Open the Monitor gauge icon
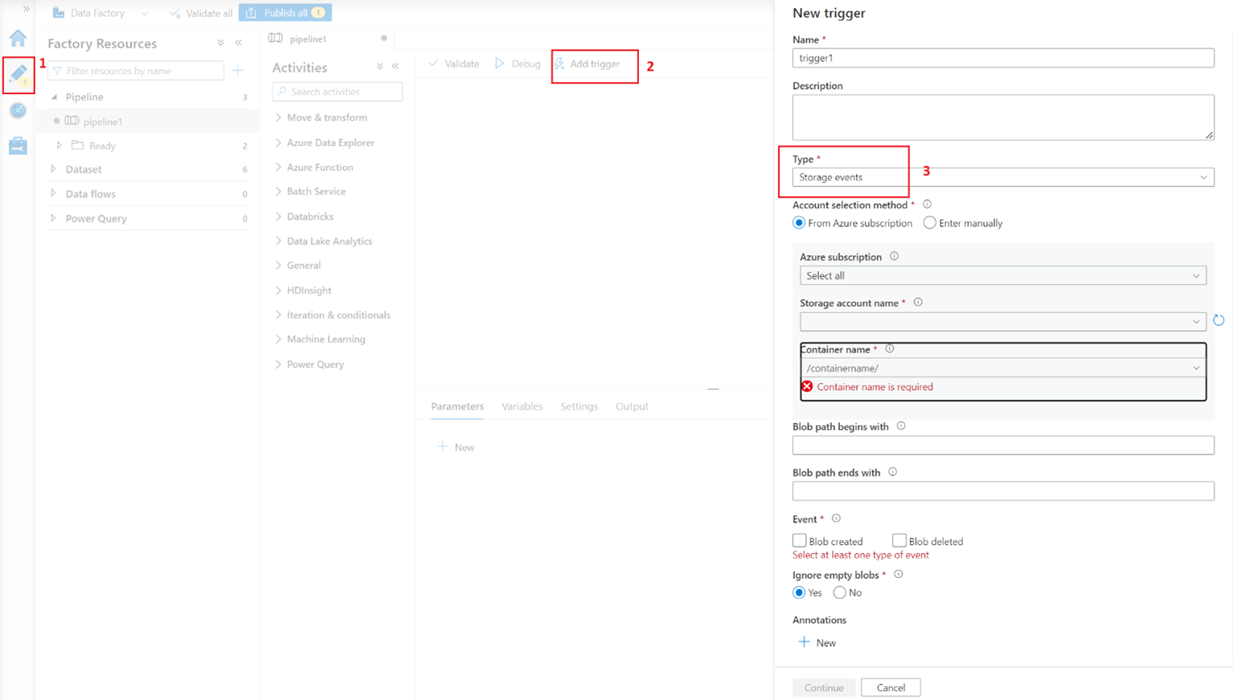The image size is (1233, 700). pos(18,110)
